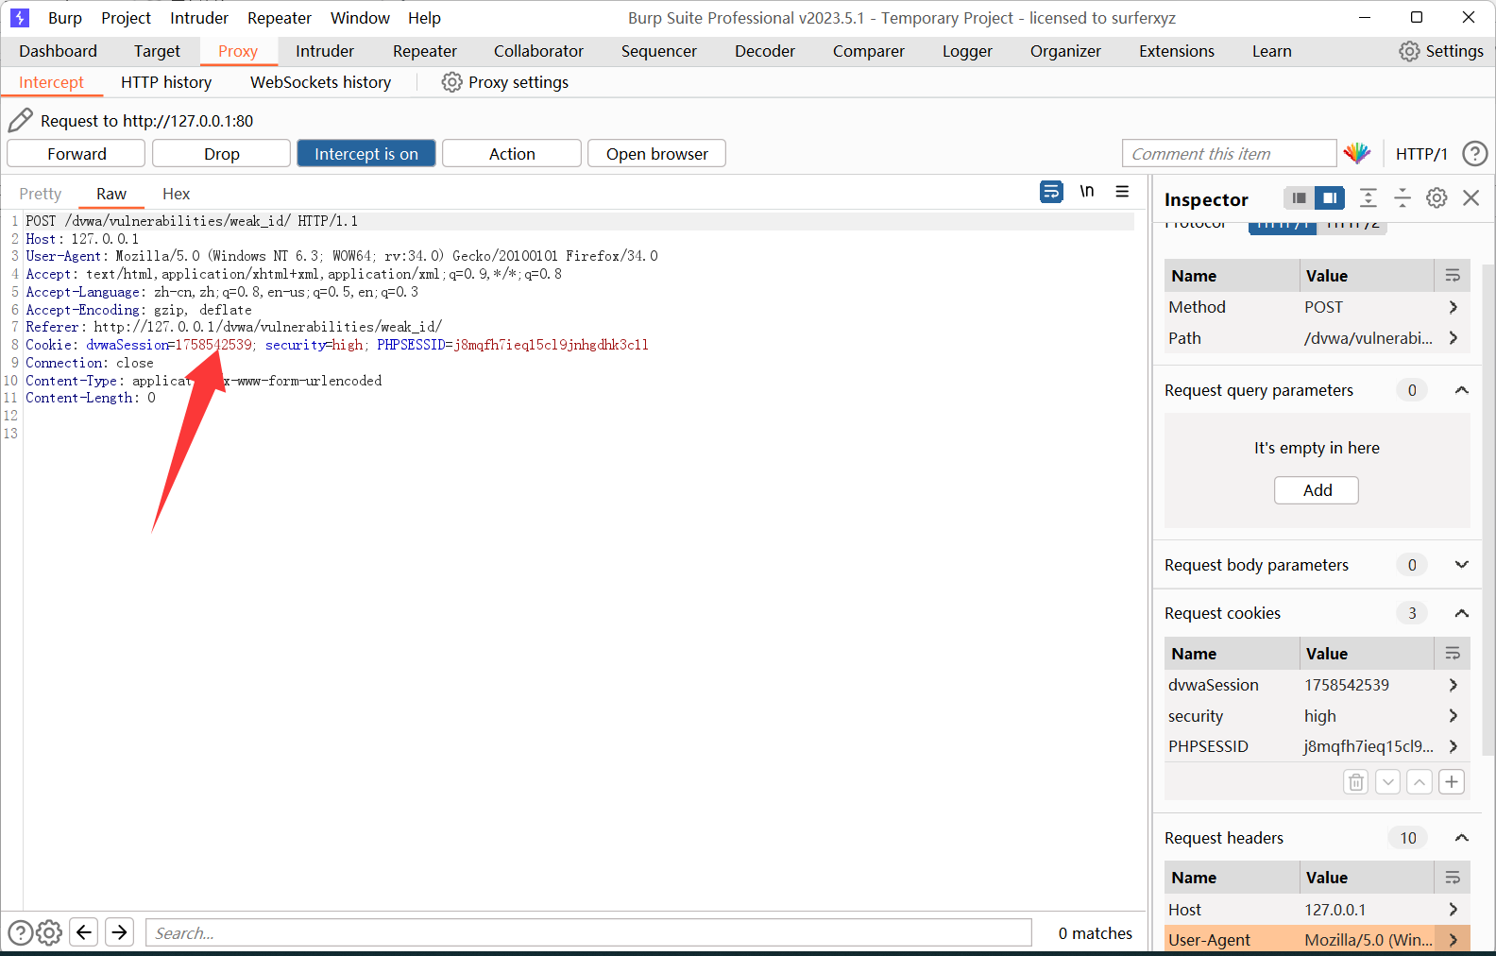
Task: Add a new cookie with plus button
Action: click(1452, 782)
